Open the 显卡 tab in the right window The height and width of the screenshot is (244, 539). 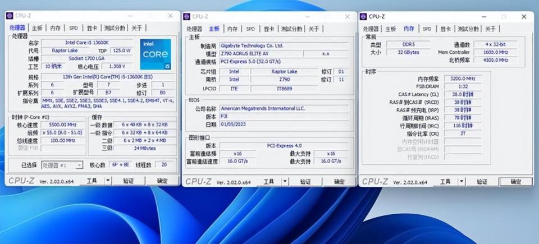tap(445, 29)
